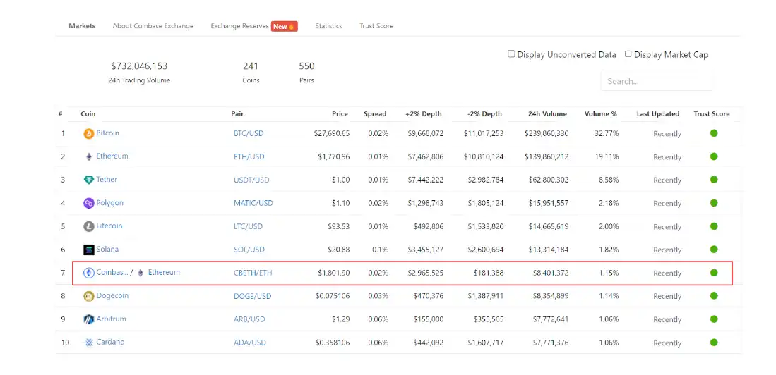Open the Coinbas... link in row 7
776x375 pixels.
pos(112,272)
